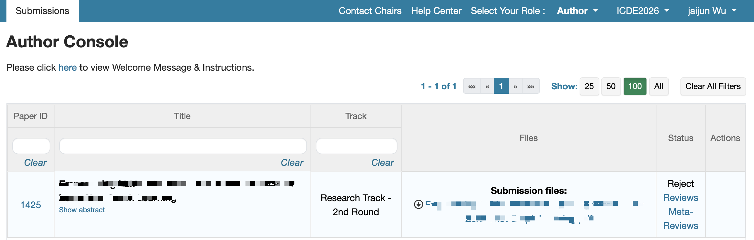Switch to the Submissions tab
Image resolution: width=754 pixels, height=240 pixels.
pos(42,11)
